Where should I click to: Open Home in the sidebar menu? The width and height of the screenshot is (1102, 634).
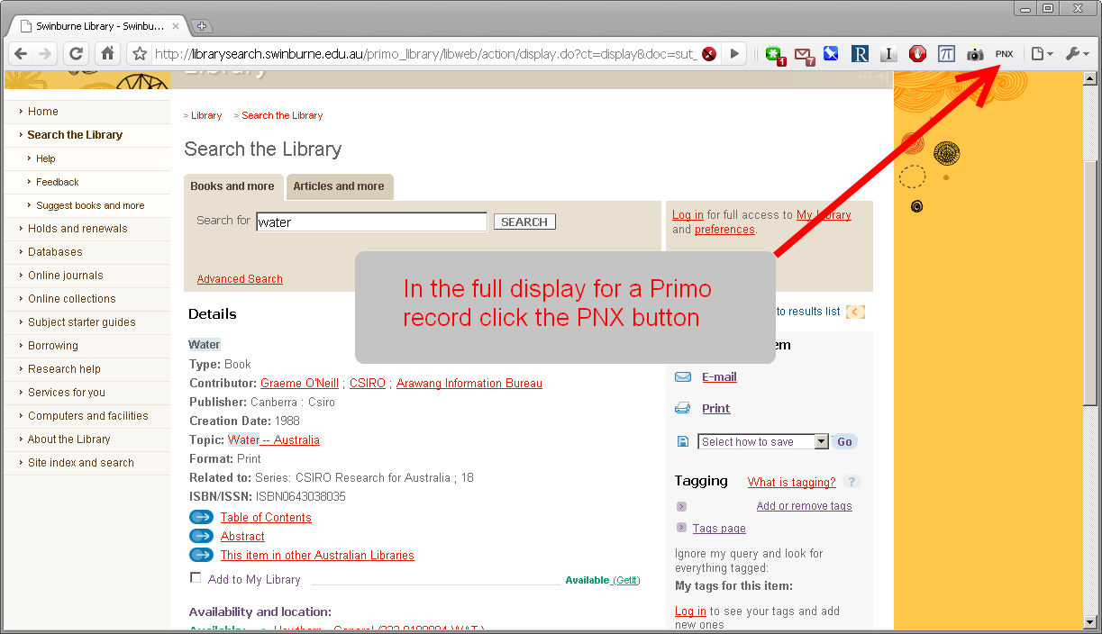pos(42,112)
